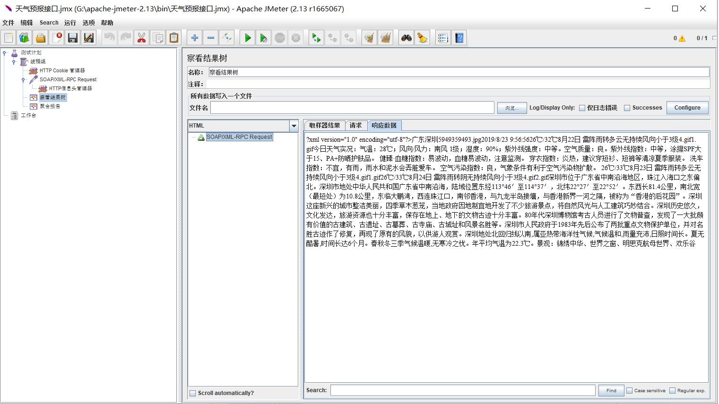Click the Copy toolbar icon
This screenshot has height=404, width=719.
[158, 38]
